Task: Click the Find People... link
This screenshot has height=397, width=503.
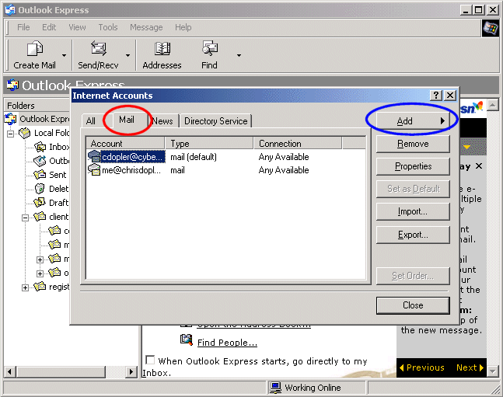Action: click(227, 343)
